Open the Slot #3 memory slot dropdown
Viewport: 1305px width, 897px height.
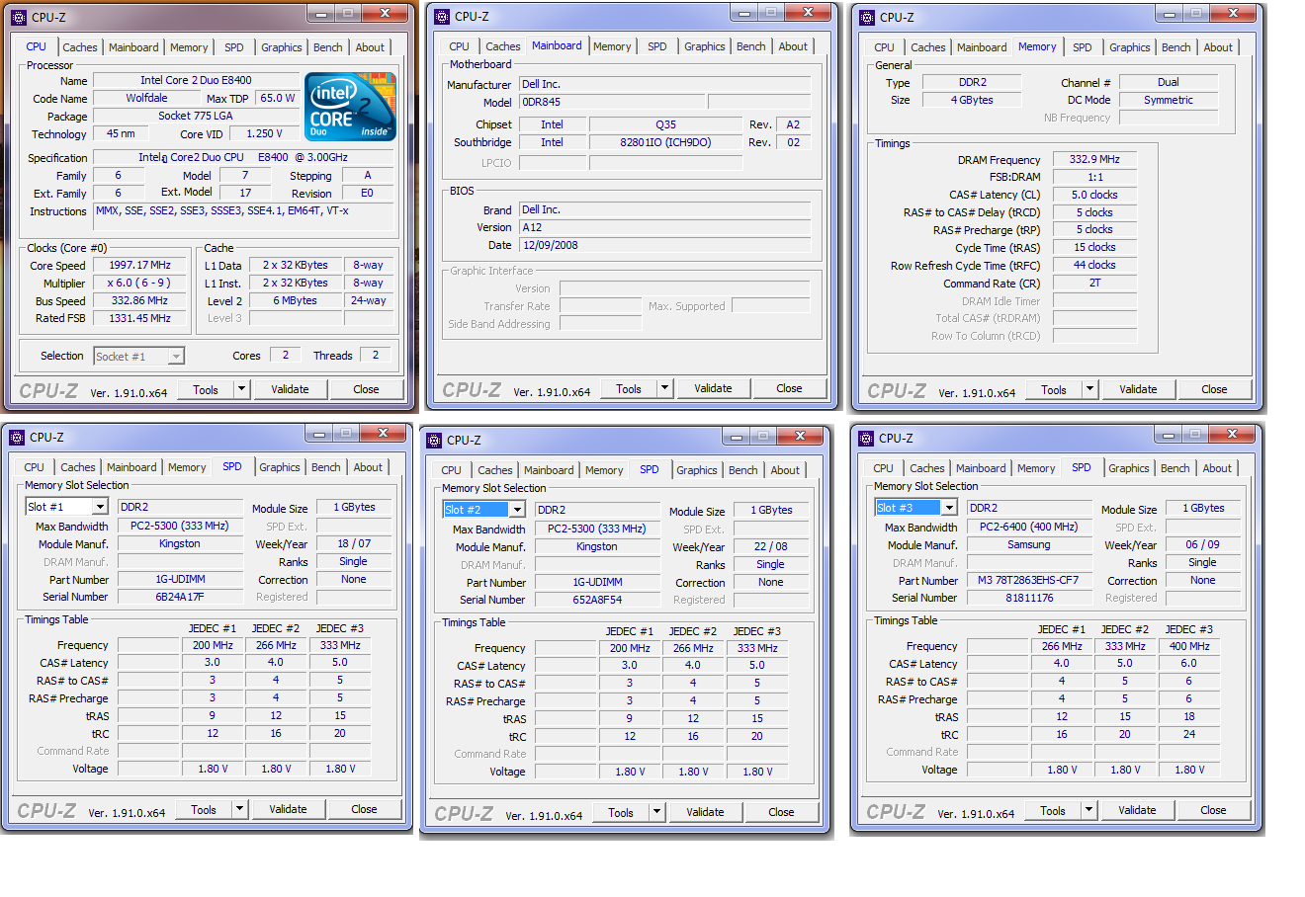point(949,508)
